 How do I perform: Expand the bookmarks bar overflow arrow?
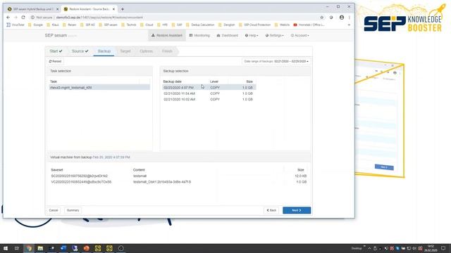coord(350,25)
